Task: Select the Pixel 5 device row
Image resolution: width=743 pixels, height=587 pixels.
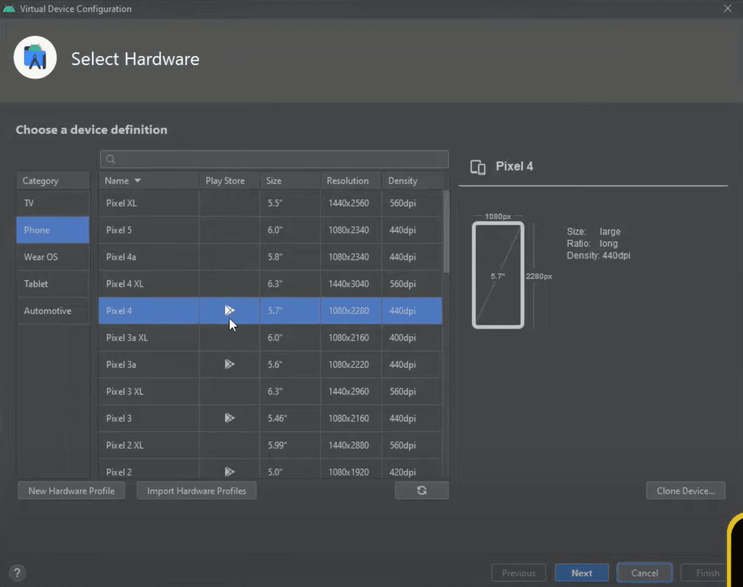Action: (x=150, y=230)
